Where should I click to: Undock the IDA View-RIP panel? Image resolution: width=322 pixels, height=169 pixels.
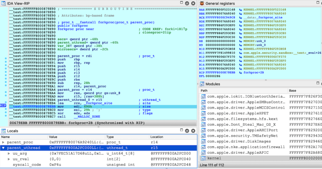(x=187, y=3)
